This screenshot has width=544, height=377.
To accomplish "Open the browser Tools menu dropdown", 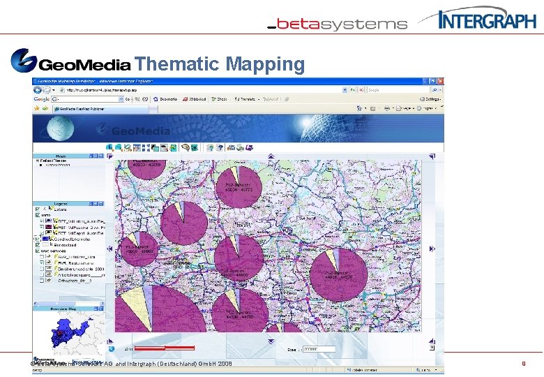I will coord(428,109).
